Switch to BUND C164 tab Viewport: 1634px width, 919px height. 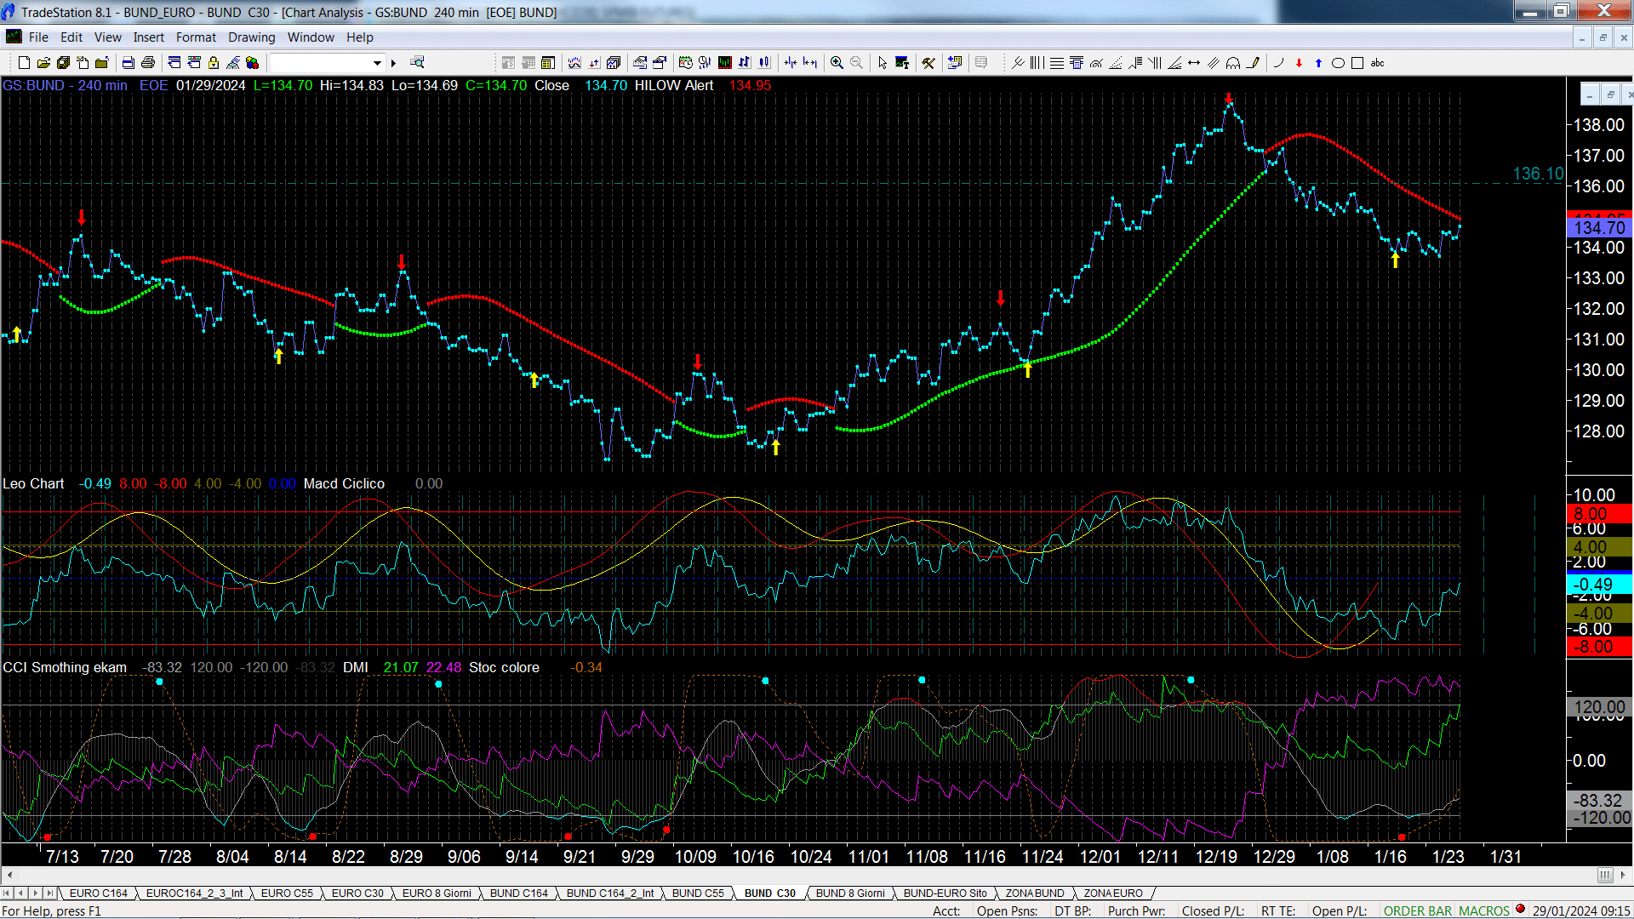coord(519,893)
